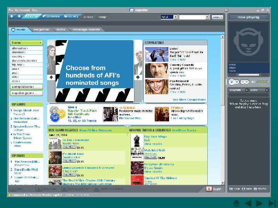
Task: Click the gift certificate 15/25/50 badges icon
Action: (x=57, y=114)
